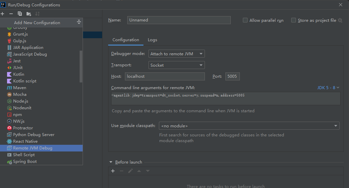Click the Port field showing 5005
This screenshot has width=349, height=188.
tap(232, 76)
